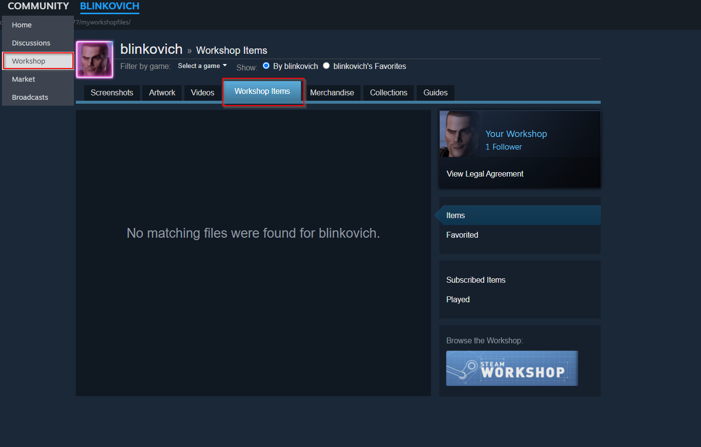Image resolution: width=701 pixels, height=447 pixels.
Task: Open the COMMUNITY top menu
Action: 38,6
